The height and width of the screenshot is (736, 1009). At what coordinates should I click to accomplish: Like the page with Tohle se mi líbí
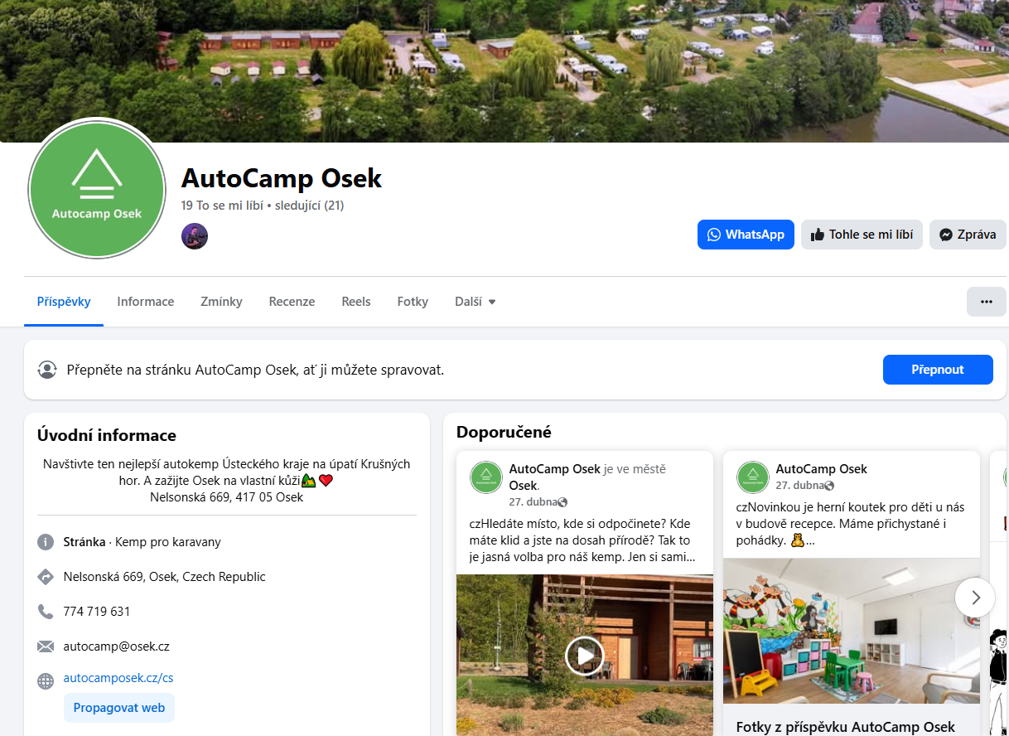coord(862,235)
